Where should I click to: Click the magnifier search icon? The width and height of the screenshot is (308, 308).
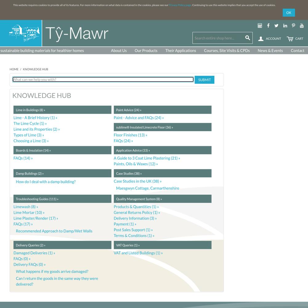[x=248, y=38]
